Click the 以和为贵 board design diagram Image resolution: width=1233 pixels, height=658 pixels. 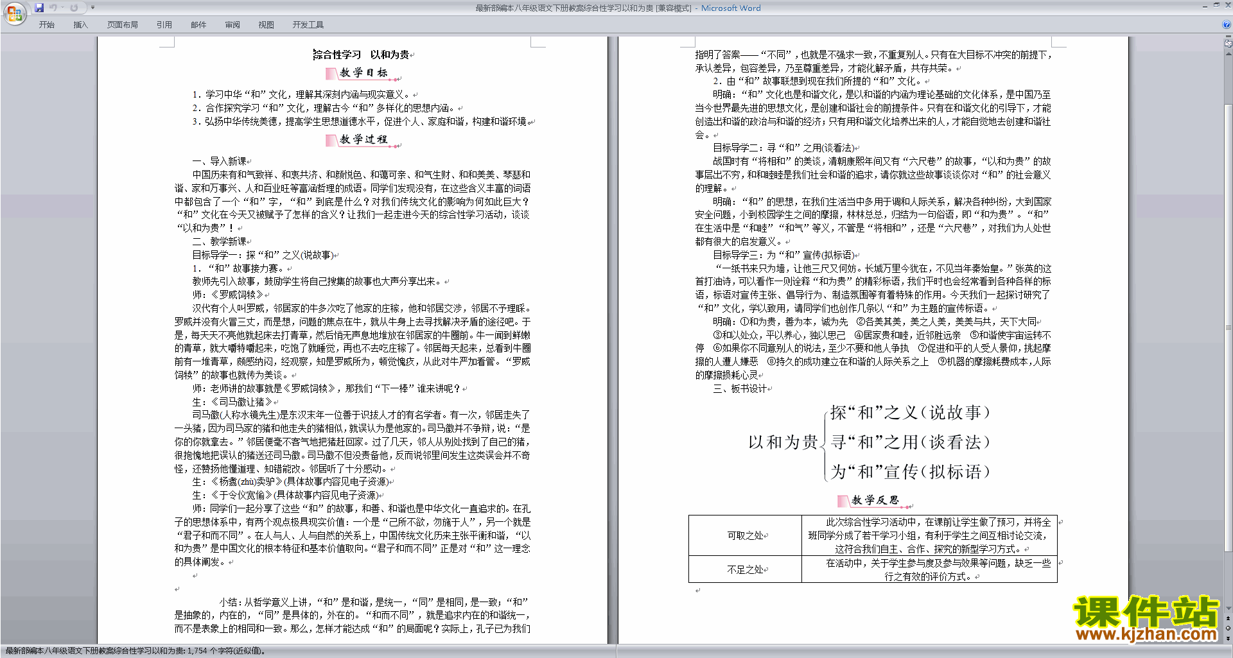(869, 442)
